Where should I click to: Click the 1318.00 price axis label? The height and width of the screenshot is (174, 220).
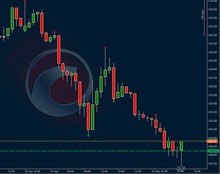coord(212,69)
